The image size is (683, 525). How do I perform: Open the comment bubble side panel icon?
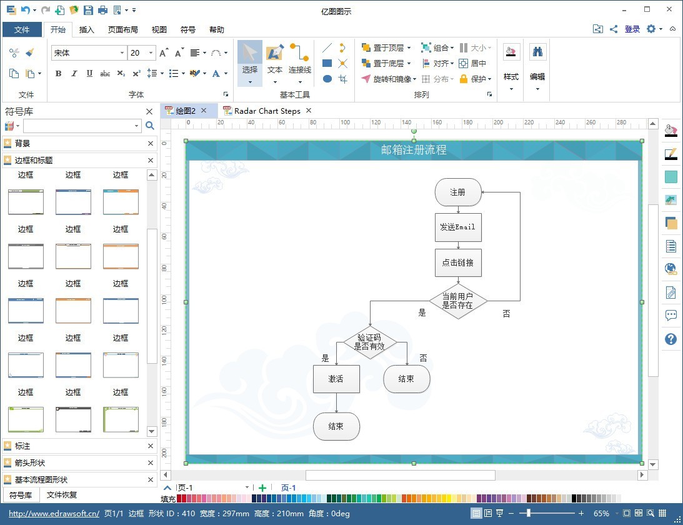tap(671, 315)
